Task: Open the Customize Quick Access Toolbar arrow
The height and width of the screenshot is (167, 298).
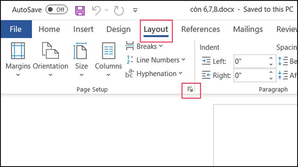Action: 135,10
